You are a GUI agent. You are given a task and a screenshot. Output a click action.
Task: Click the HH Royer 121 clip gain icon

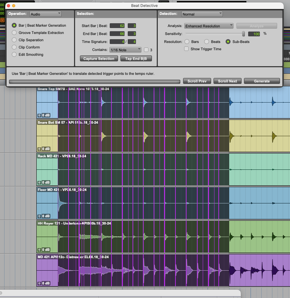point(39,250)
